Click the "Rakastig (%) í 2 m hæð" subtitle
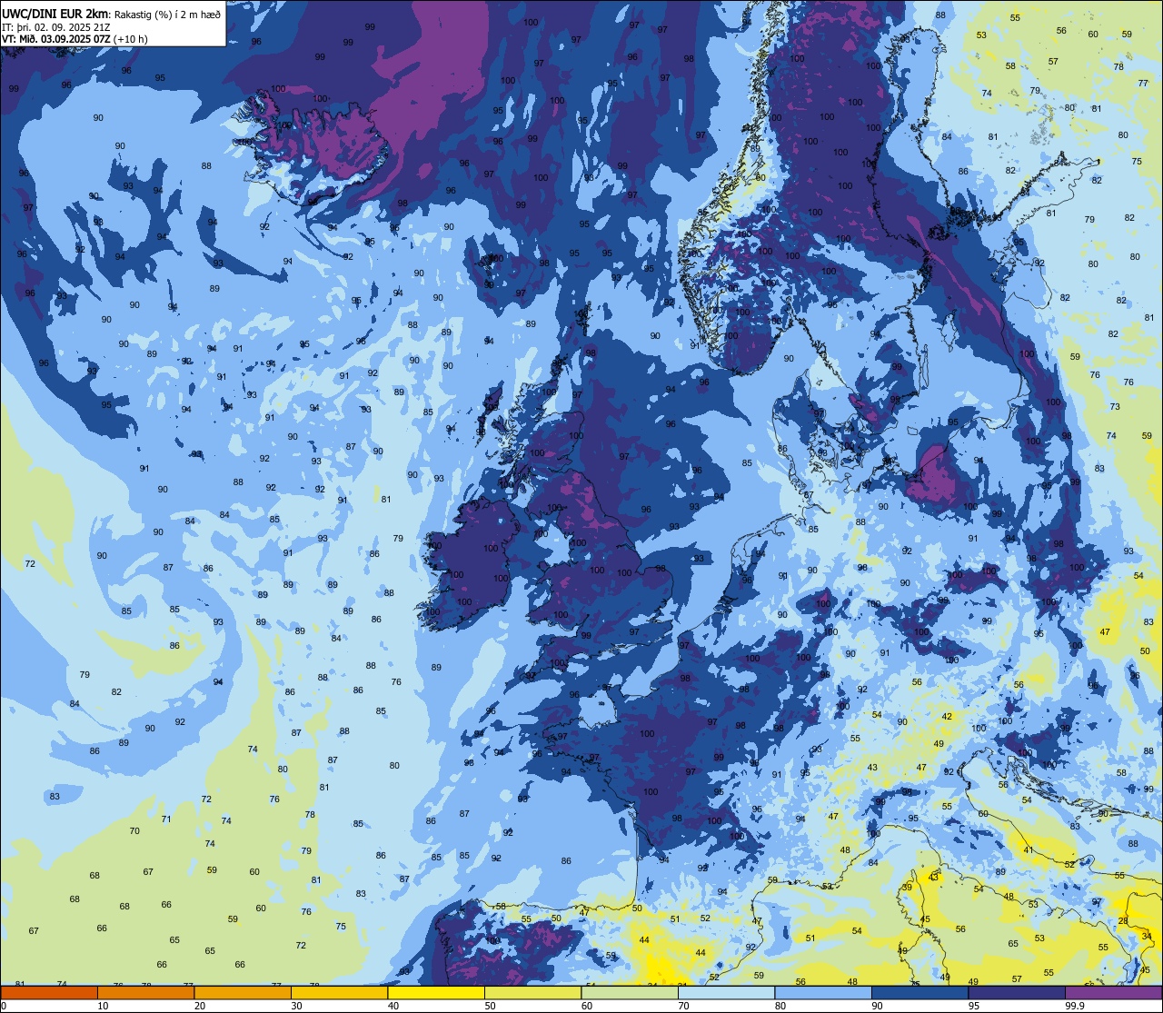Image resolution: width=1163 pixels, height=1013 pixels. click(167, 14)
